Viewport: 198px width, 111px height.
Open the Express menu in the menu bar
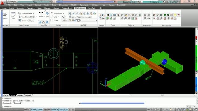click(x=111, y=5)
